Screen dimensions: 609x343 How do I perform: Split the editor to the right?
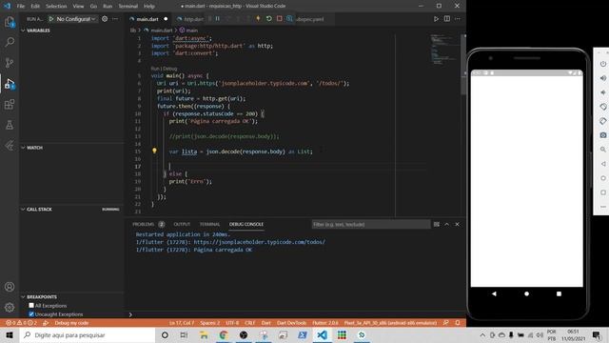tap(447, 19)
